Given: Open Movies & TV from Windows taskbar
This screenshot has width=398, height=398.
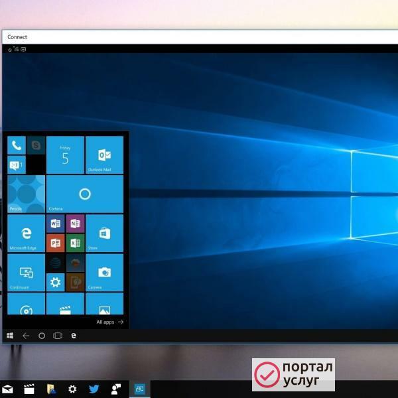Looking at the screenshot, I should tap(29, 389).
